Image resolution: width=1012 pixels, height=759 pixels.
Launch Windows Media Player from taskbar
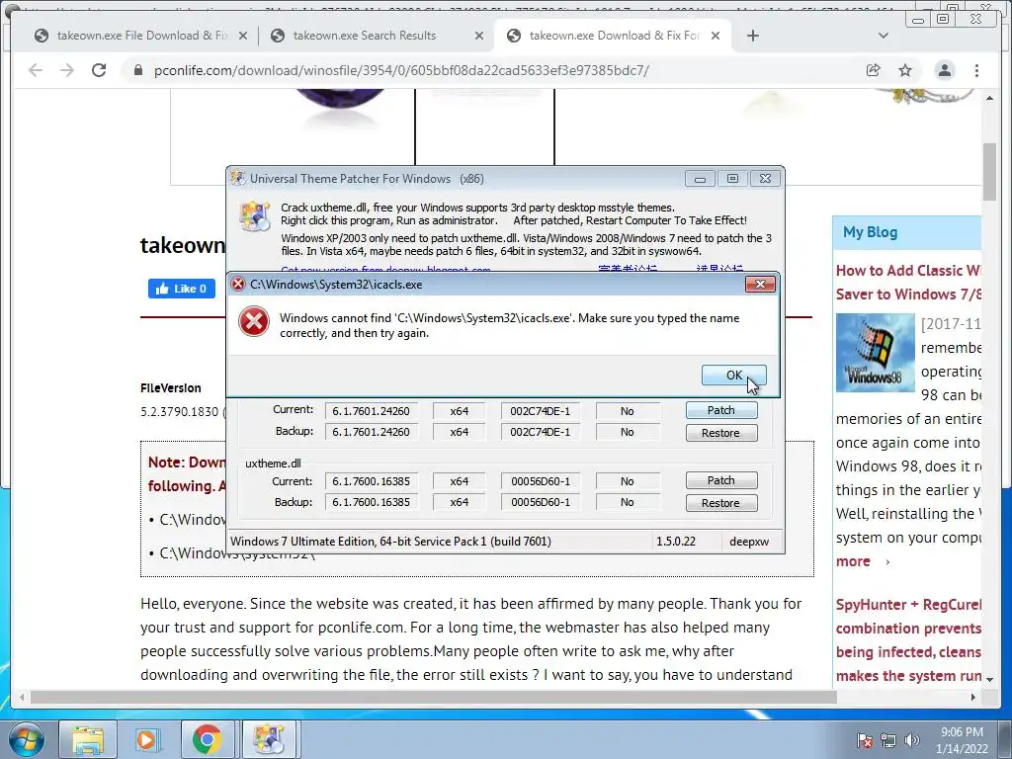tap(146, 739)
